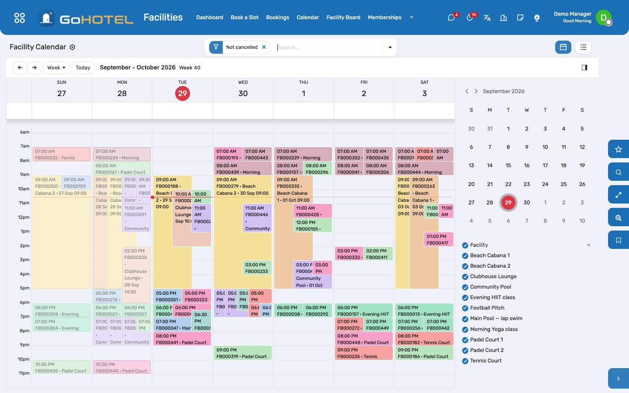Uncheck Community Pool filter

coord(465,287)
